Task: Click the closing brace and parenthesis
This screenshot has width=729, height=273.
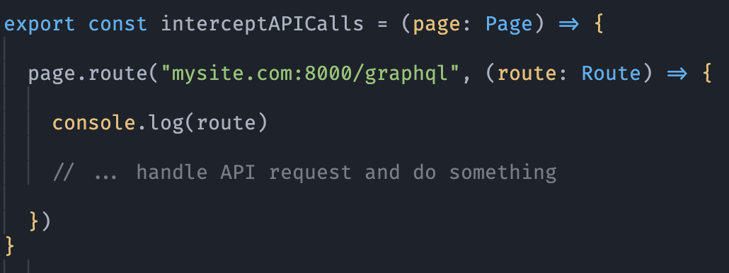Action: (x=40, y=221)
